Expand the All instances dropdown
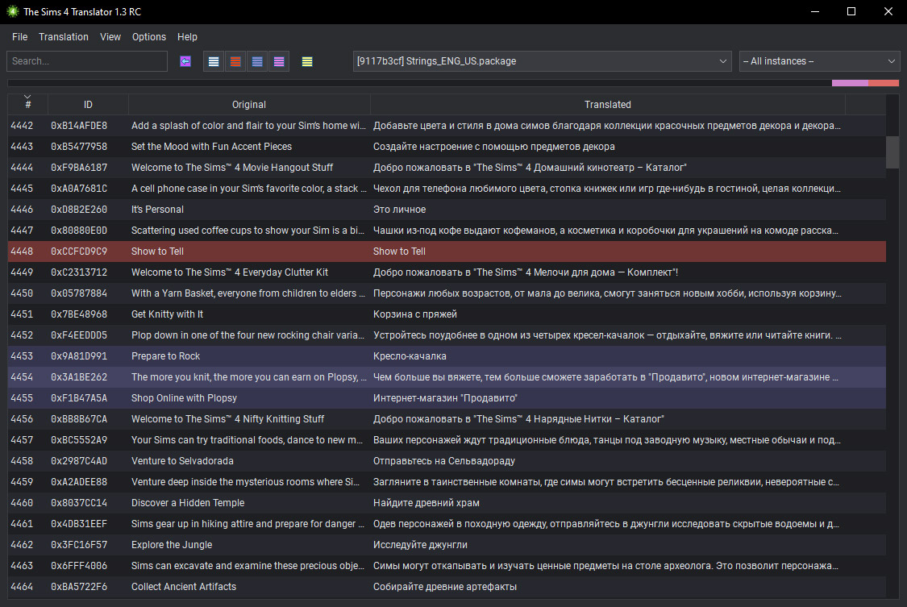The height and width of the screenshot is (607, 907). coord(819,61)
